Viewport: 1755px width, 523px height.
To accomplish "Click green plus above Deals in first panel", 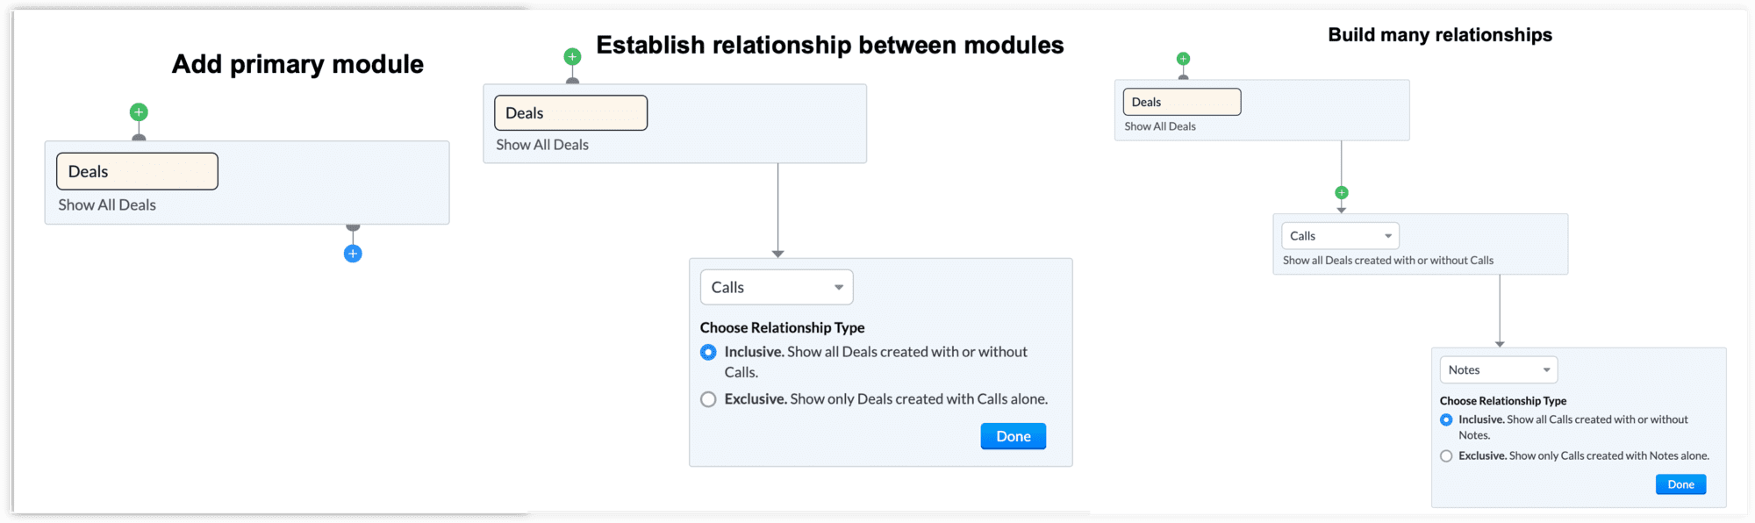I will click(x=139, y=112).
